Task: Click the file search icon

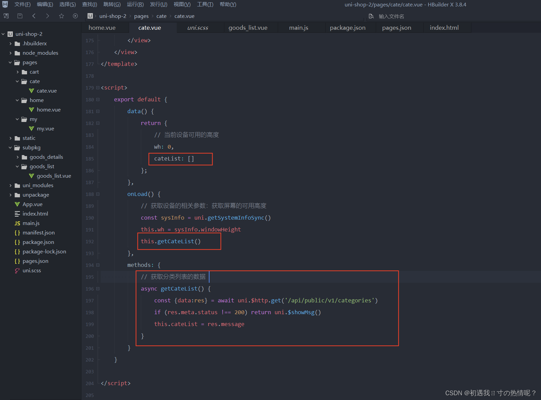Action: (371, 16)
